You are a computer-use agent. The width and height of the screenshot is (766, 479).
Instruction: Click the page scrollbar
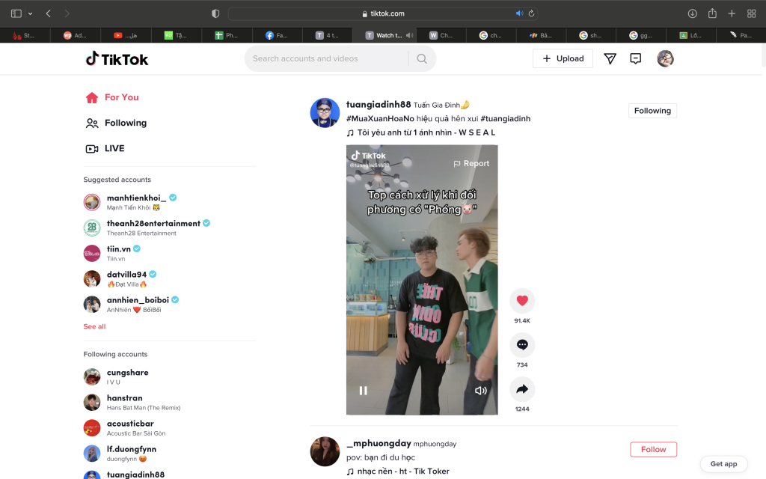coord(763,55)
